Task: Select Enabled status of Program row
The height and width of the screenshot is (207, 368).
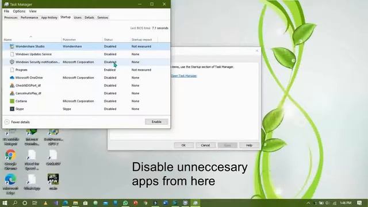Action: click(x=110, y=70)
